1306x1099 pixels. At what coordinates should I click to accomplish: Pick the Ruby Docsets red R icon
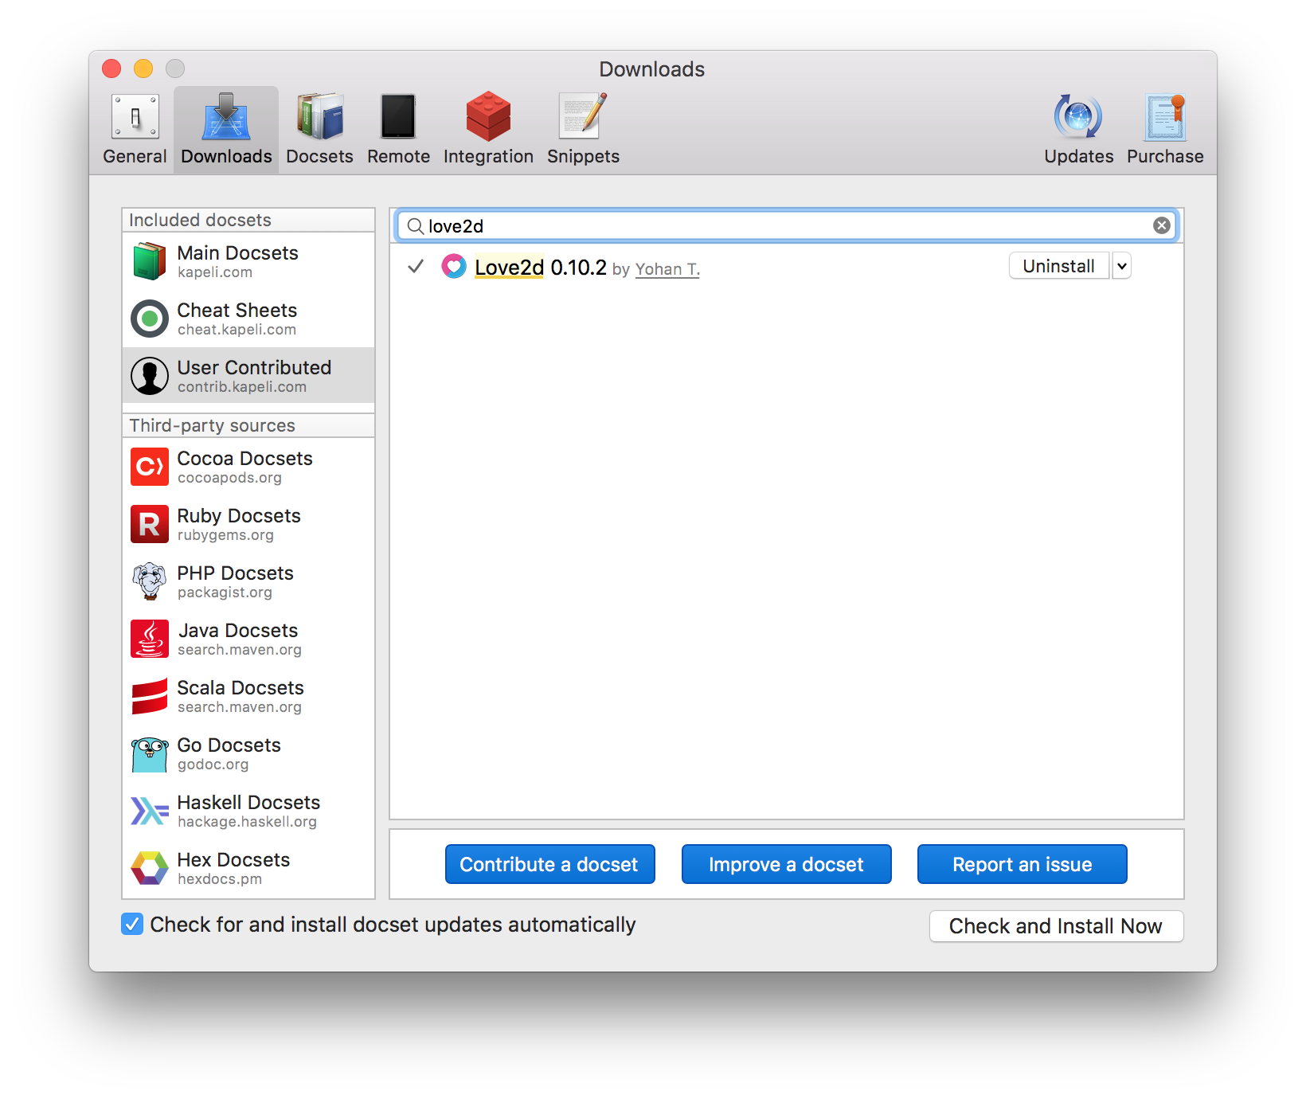150,524
